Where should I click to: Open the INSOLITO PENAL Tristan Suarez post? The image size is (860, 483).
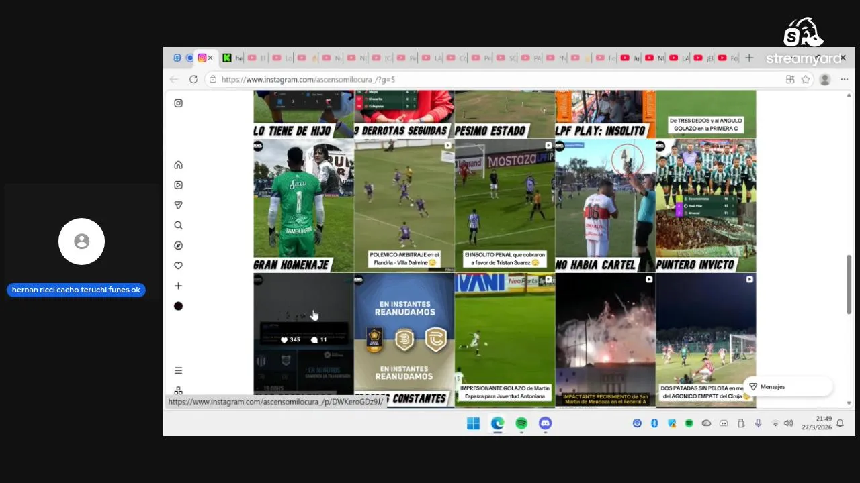[x=505, y=205]
